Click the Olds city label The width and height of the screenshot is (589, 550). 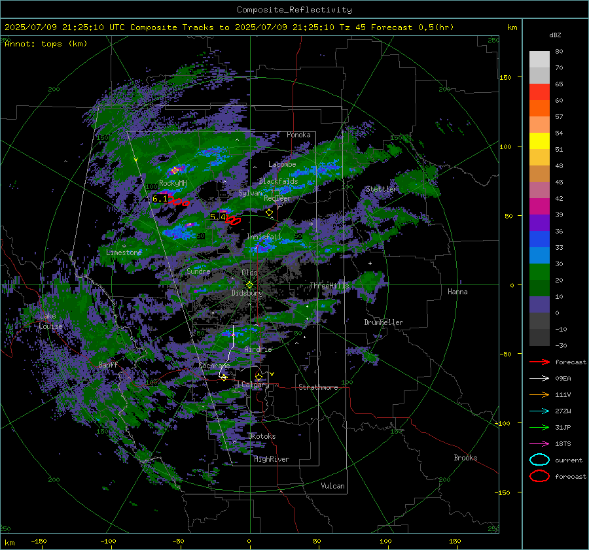[x=249, y=273]
